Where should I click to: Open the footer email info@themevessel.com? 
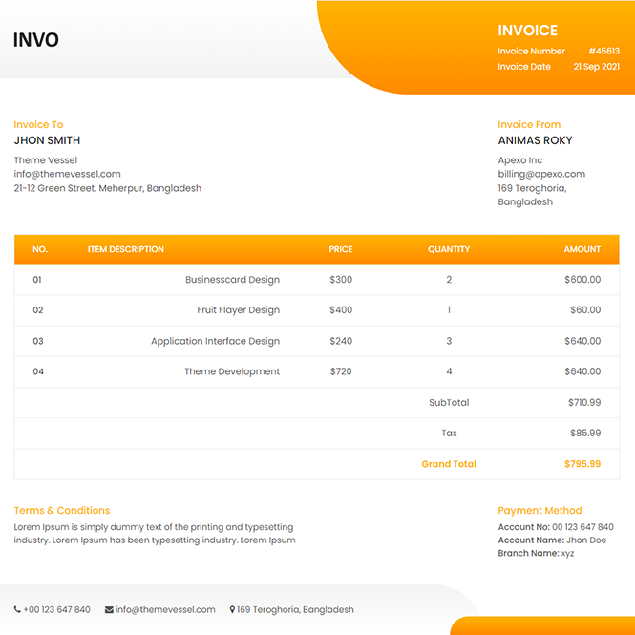166,609
